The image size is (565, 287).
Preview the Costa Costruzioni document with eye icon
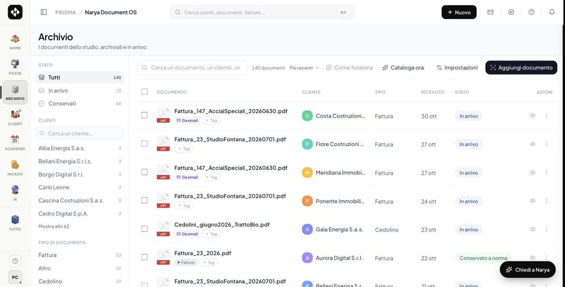coord(533,116)
